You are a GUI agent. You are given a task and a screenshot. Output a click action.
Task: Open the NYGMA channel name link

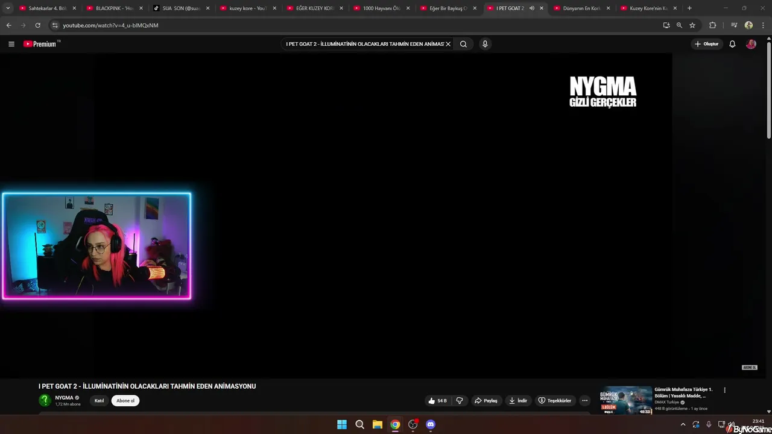coord(65,398)
